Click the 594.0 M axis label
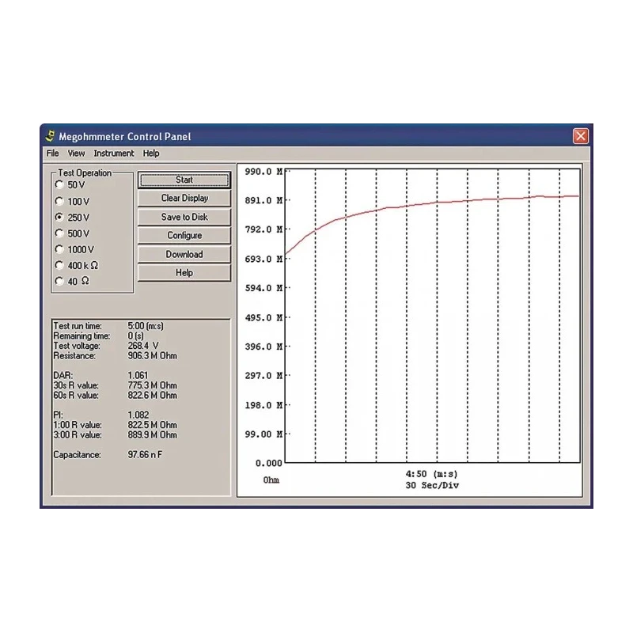This screenshot has width=633, height=633. tap(263, 288)
